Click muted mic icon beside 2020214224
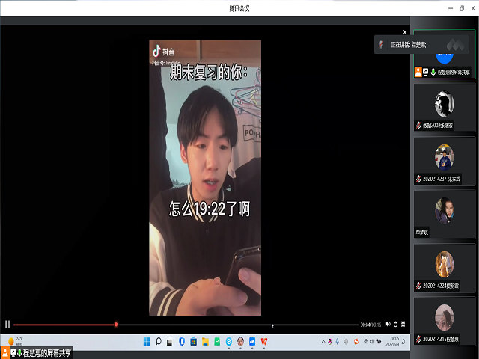This screenshot has width=479, height=359. tap(418, 286)
